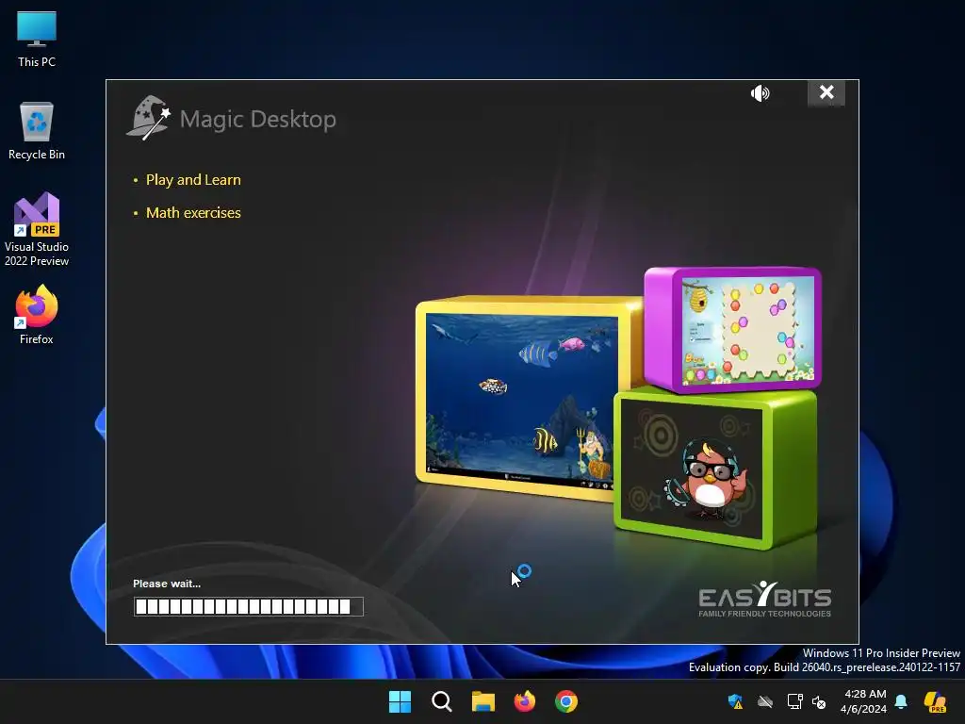The height and width of the screenshot is (724, 965).
Task: Open taskbar Search
Action: (441, 701)
